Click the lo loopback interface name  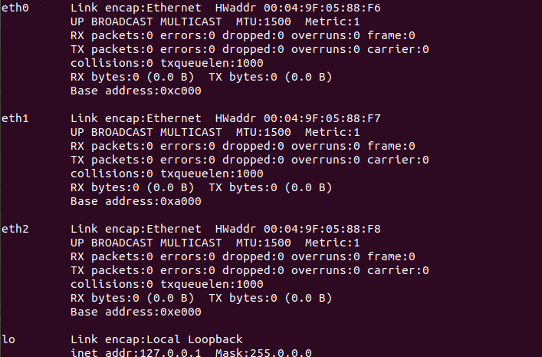[x=8, y=339]
